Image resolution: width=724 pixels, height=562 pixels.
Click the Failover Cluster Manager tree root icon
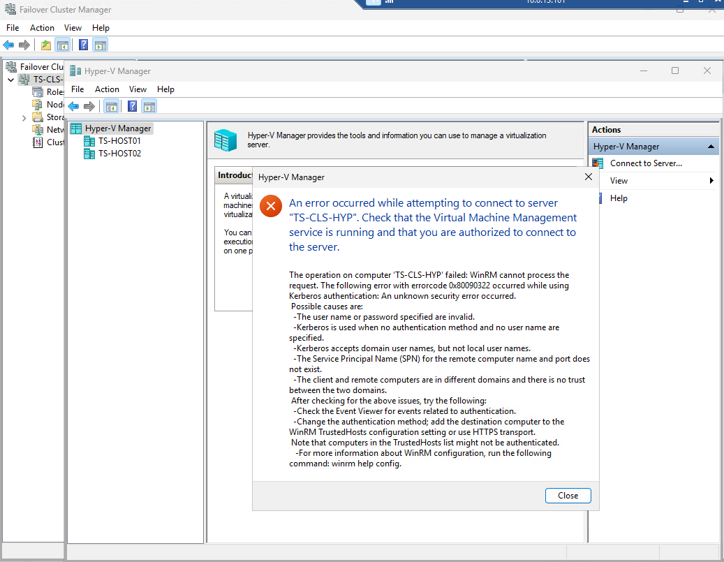11,66
